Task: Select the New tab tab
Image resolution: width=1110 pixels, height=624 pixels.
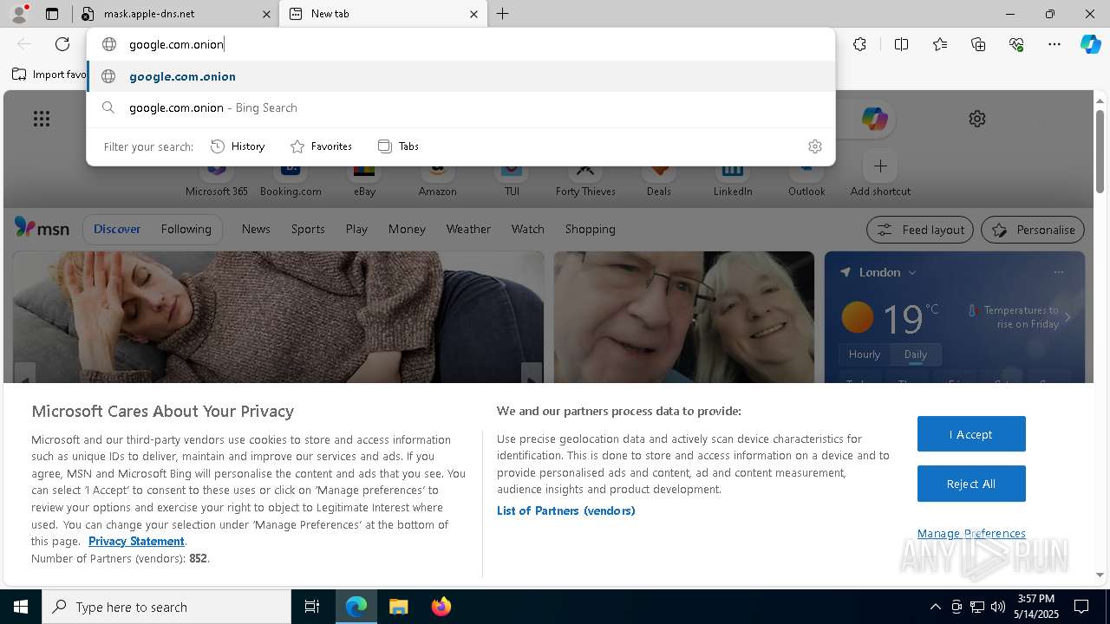Action: coord(382,14)
